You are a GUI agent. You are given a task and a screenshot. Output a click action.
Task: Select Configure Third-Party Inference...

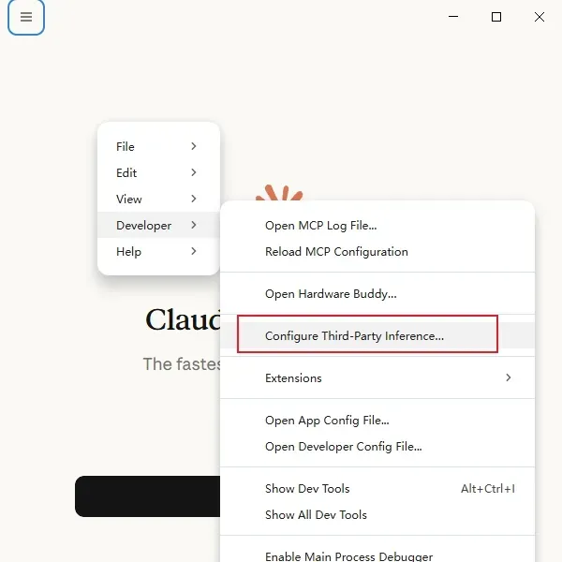(x=377, y=336)
